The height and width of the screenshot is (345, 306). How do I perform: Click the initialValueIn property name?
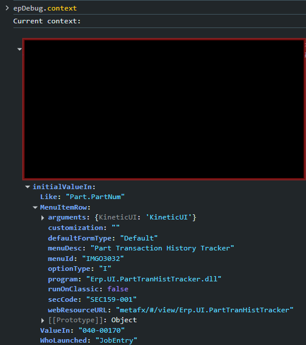62,187
